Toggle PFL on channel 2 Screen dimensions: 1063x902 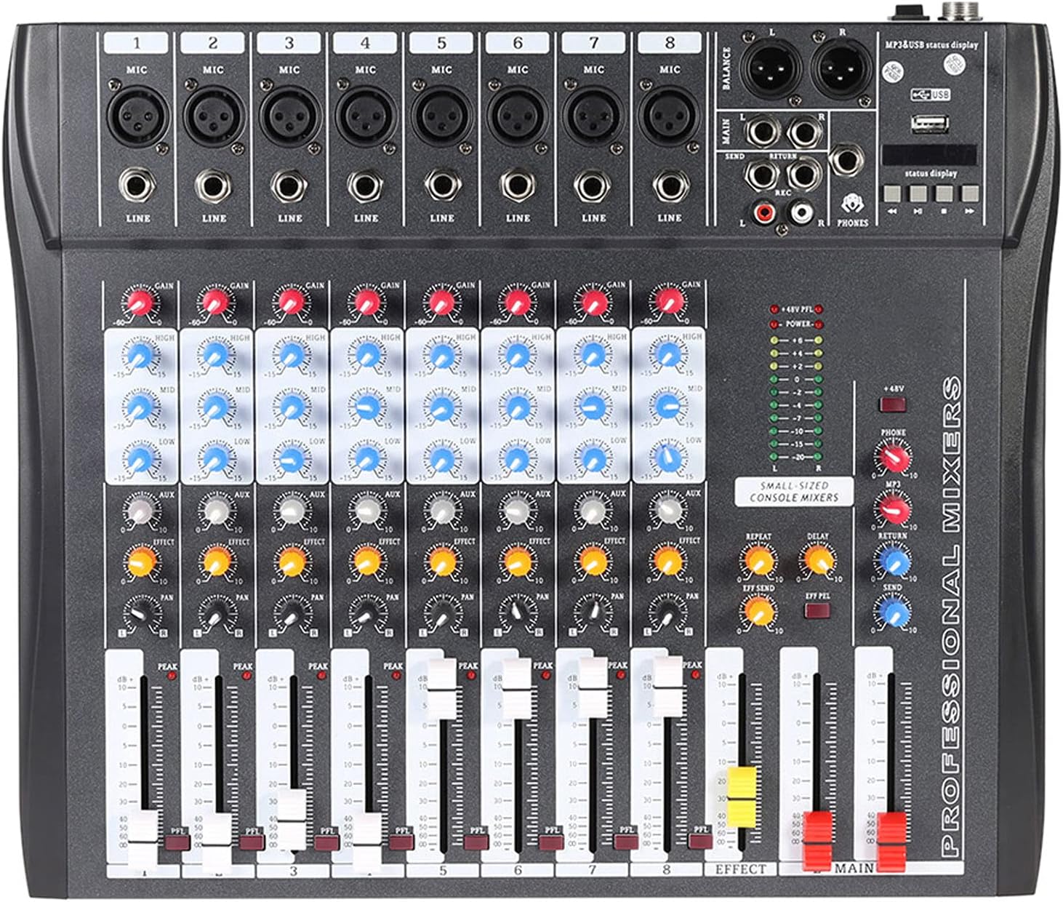(x=252, y=842)
